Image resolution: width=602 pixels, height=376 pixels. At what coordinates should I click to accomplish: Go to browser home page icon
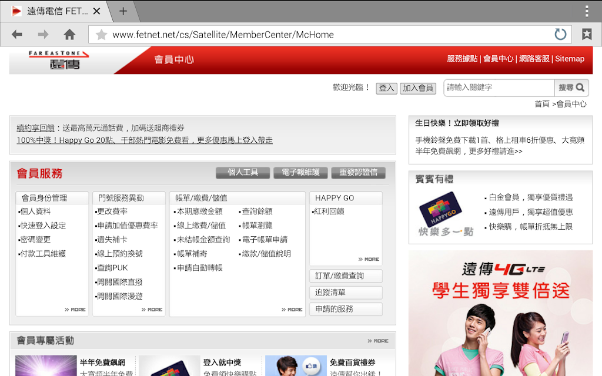pos(69,35)
